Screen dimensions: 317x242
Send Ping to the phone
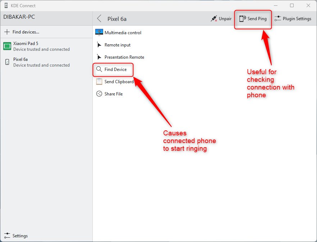(x=253, y=19)
